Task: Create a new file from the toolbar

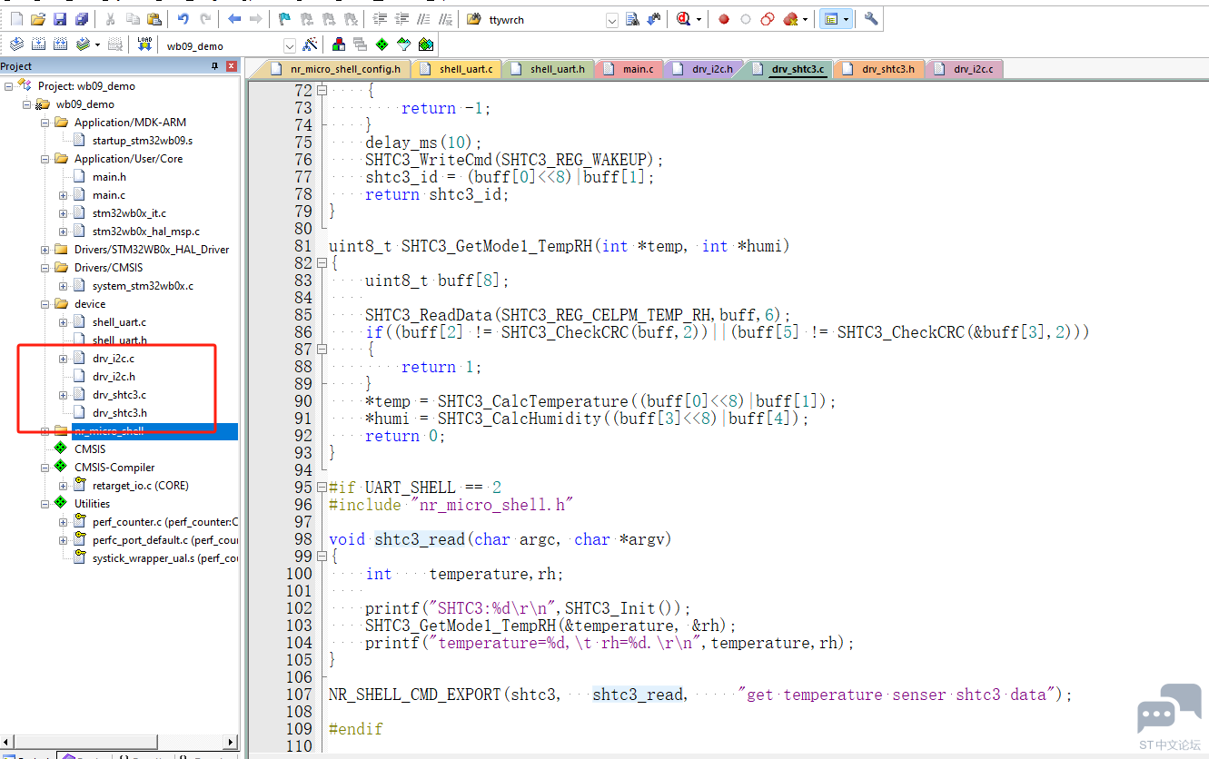Action: [x=16, y=19]
